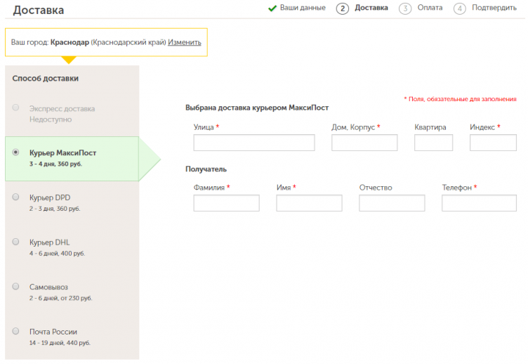Click the step 4 circle icon for Подтвердить
The height and width of the screenshot is (364, 528).
460,8
